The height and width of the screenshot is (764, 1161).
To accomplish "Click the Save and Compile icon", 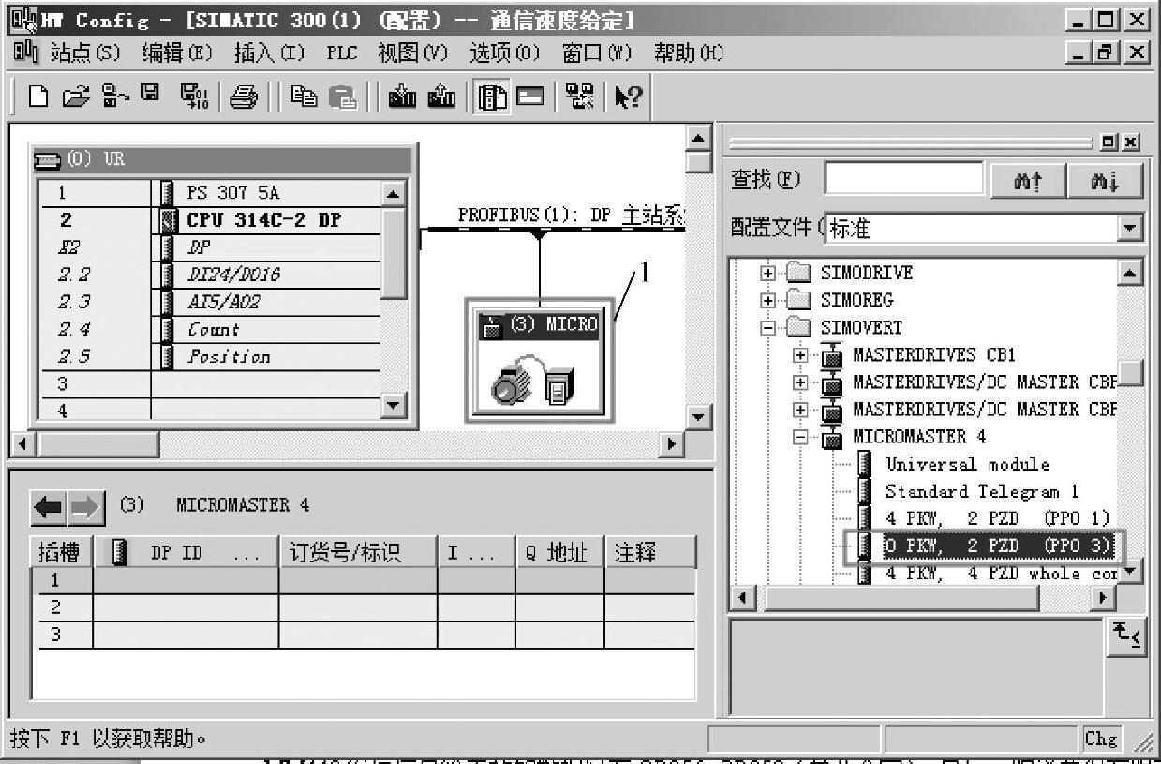I will (x=195, y=97).
